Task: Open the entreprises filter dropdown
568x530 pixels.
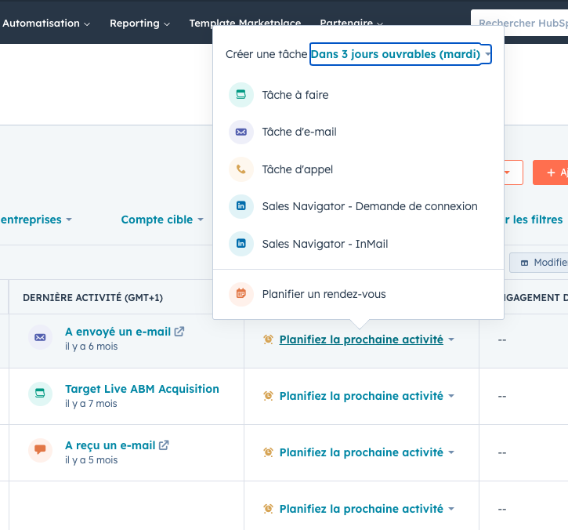Action: coord(36,220)
